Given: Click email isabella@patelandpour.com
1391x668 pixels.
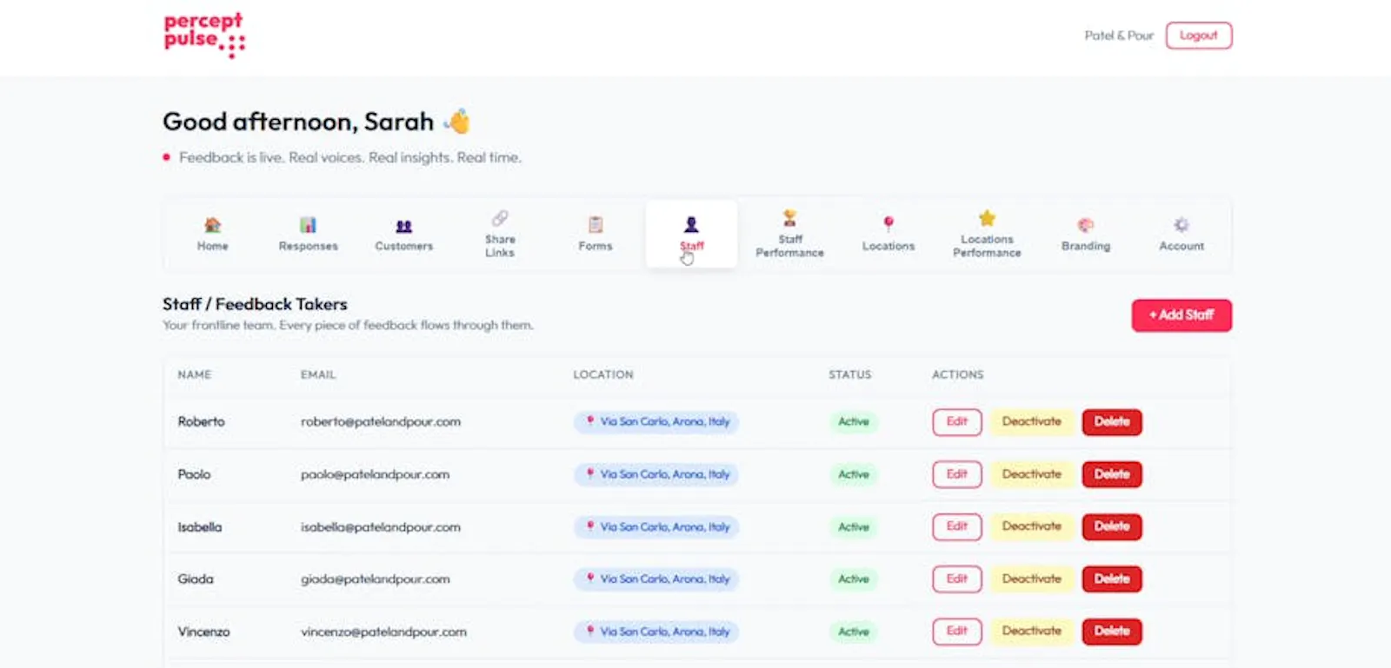Looking at the screenshot, I should click(x=381, y=527).
